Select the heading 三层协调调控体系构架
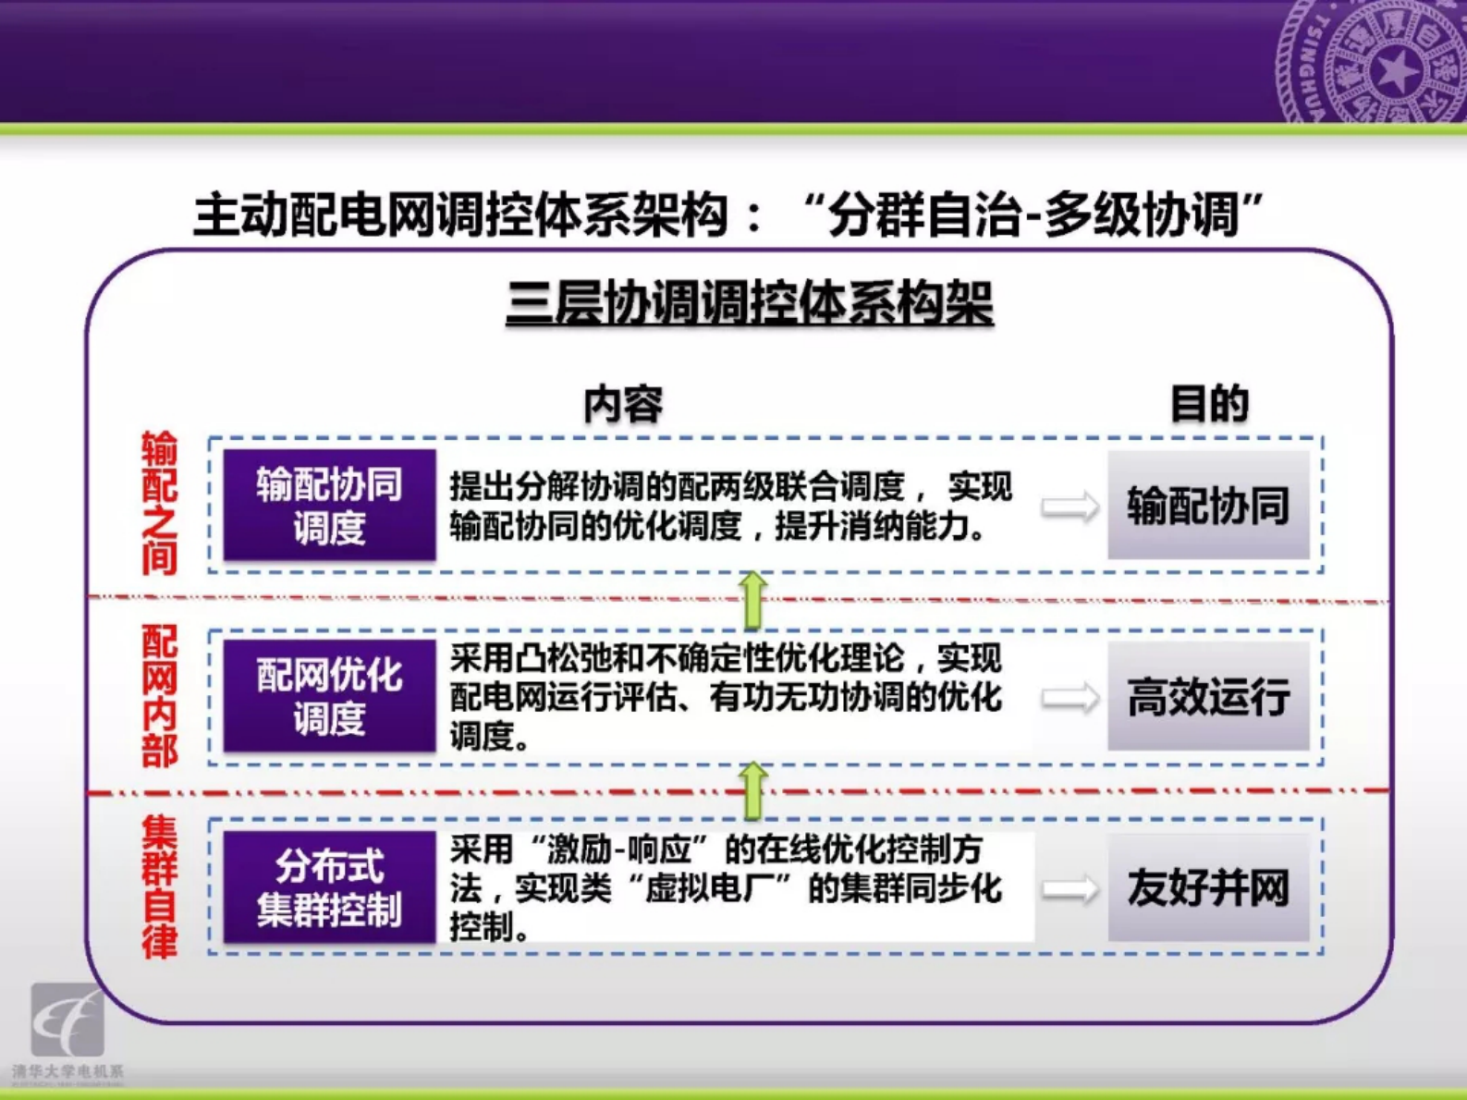The image size is (1467, 1100). 750,302
